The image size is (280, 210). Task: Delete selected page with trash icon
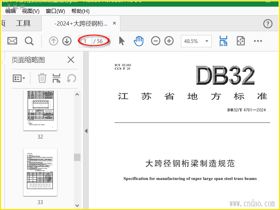click(x=42, y=78)
